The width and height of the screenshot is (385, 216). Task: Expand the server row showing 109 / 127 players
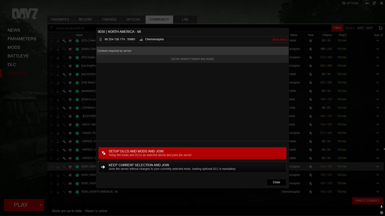(378, 100)
